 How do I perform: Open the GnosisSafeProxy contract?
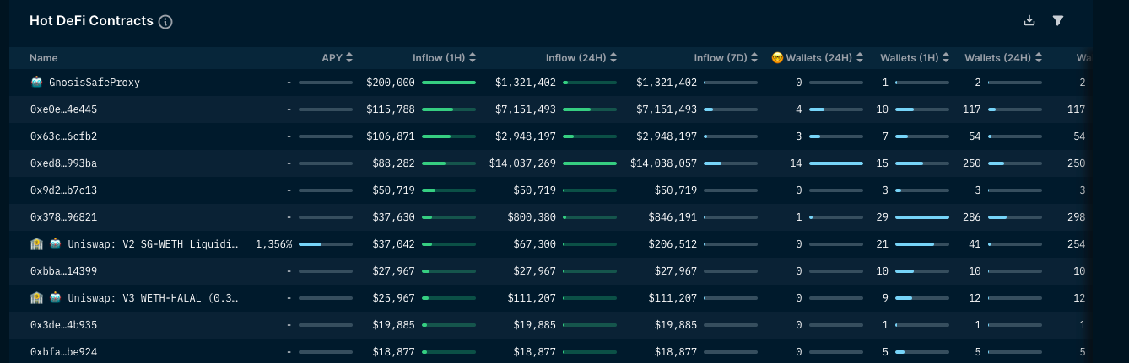[x=95, y=83]
